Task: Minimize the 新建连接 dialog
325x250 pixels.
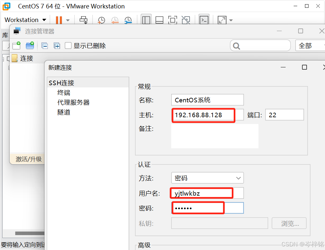Action: pos(283,67)
